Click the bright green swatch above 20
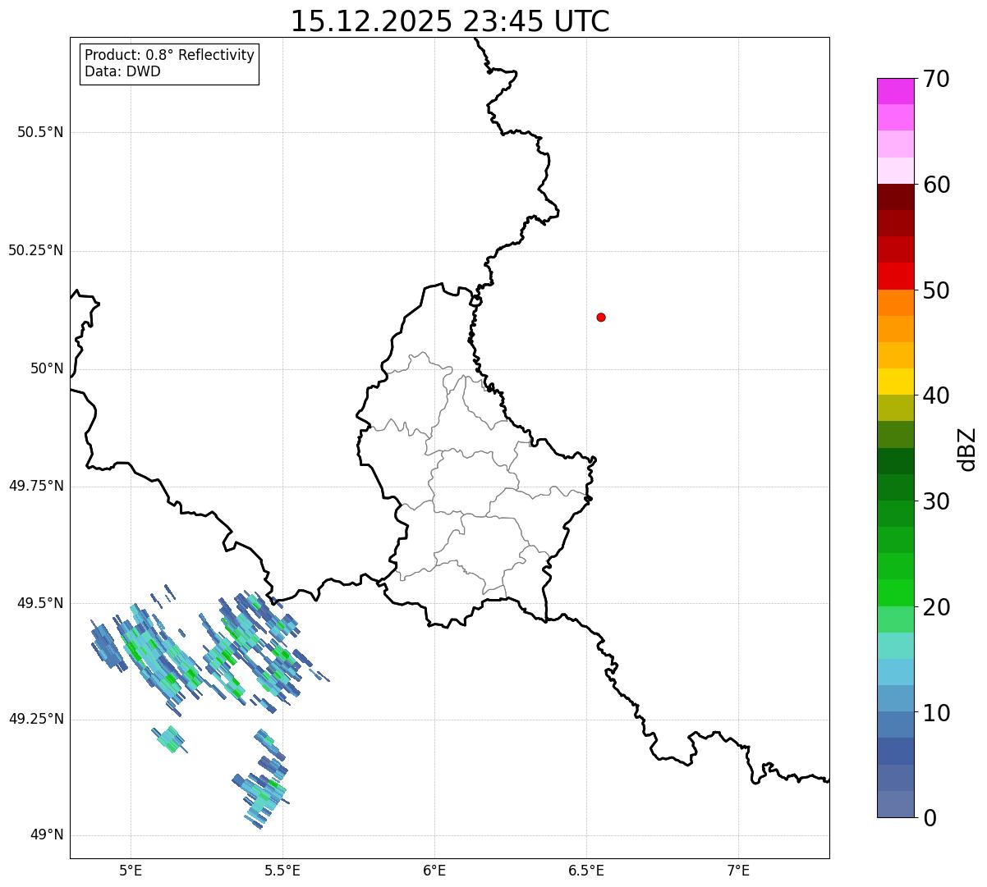The width and height of the screenshot is (987, 887). [x=896, y=593]
